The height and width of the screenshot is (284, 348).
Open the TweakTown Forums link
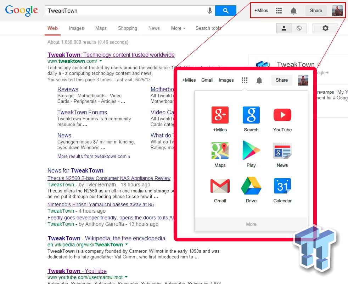(82, 112)
